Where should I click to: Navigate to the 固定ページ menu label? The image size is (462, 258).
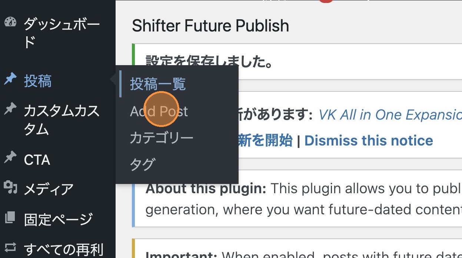coord(58,220)
